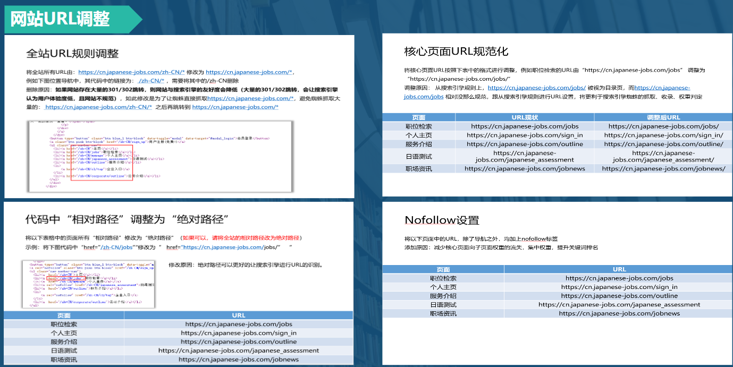Click the 添加原因 line in Nofollow设置

coord(501,247)
